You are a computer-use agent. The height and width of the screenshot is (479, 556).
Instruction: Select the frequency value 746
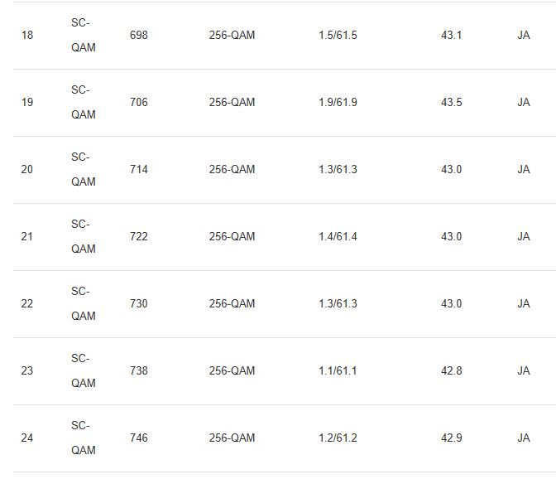tap(139, 438)
